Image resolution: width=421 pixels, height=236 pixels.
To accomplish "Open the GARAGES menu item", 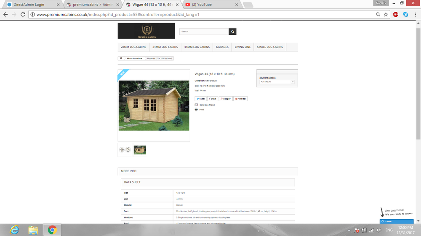I will coord(222,47).
